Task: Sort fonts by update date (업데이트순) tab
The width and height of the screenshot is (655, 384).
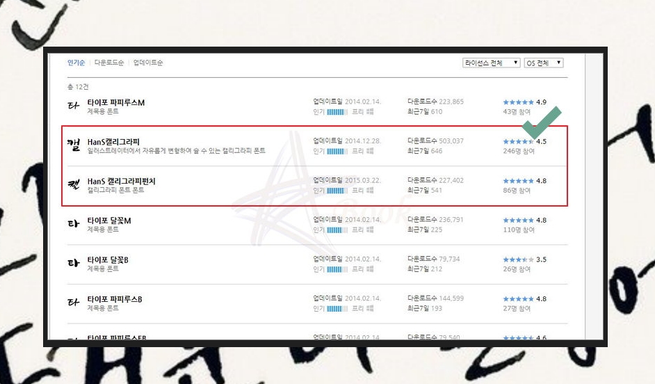Action: pyautogui.click(x=148, y=63)
